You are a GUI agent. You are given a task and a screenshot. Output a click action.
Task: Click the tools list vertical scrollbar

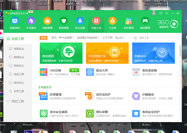pos(180,51)
